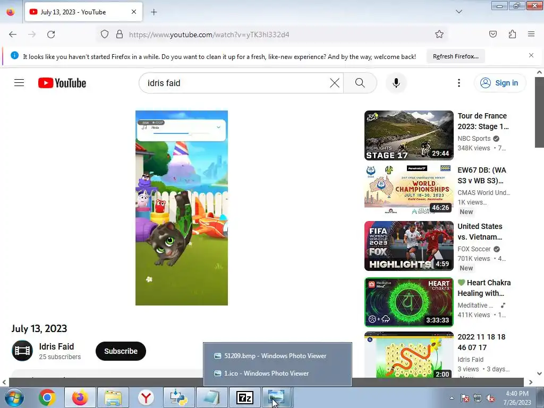Submit search with magnifier button
544x408 pixels.
pos(360,83)
